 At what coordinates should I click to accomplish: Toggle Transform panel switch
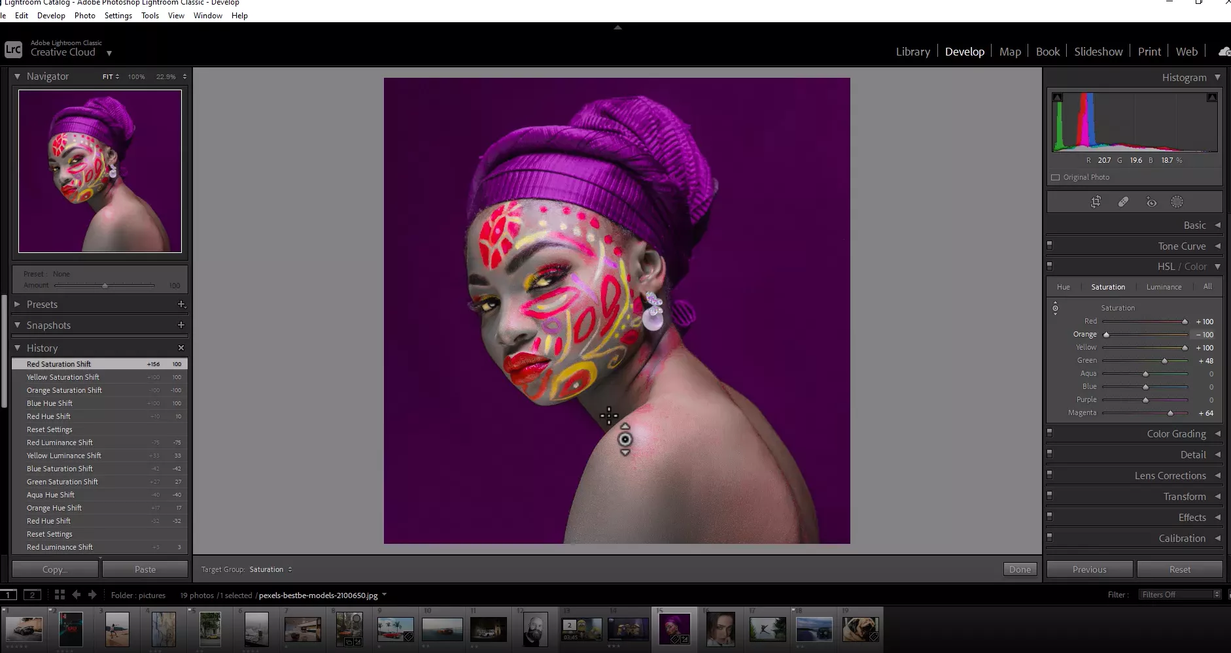point(1050,495)
